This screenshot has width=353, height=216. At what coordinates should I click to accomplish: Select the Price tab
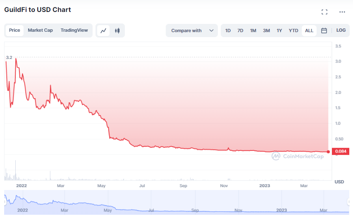tap(14, 30)
